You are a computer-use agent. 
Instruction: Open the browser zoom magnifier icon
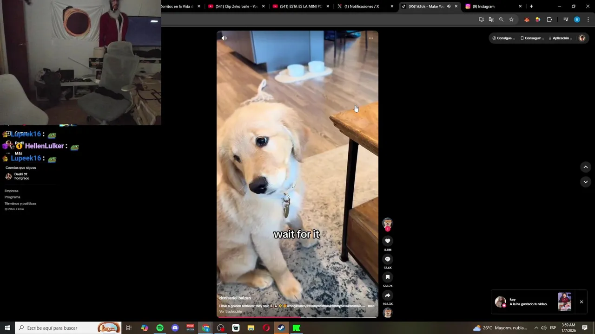(501, 19)
